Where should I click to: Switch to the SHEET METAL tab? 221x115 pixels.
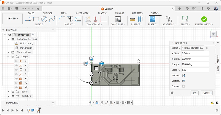pos(82,13)
